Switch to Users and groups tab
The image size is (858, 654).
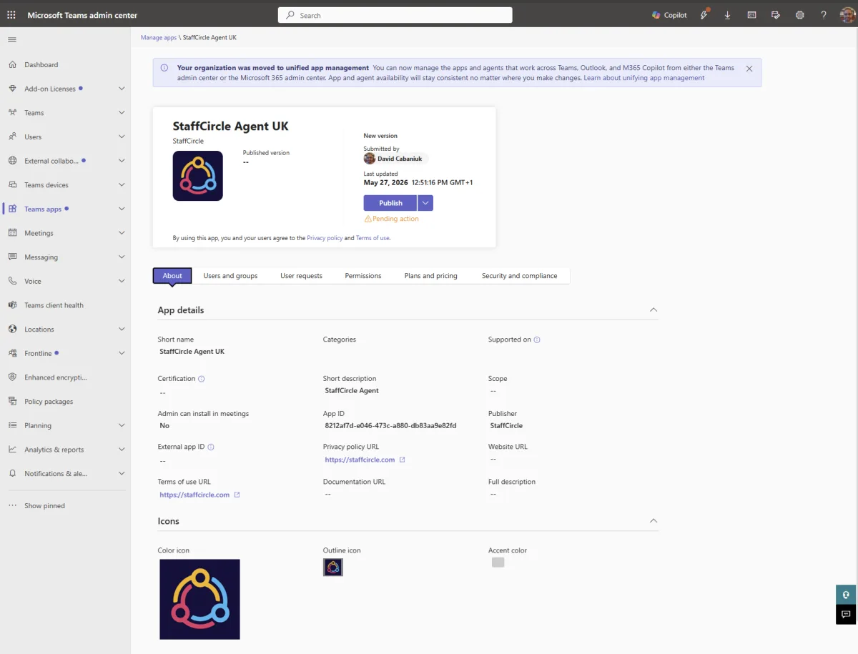[230, 276]
